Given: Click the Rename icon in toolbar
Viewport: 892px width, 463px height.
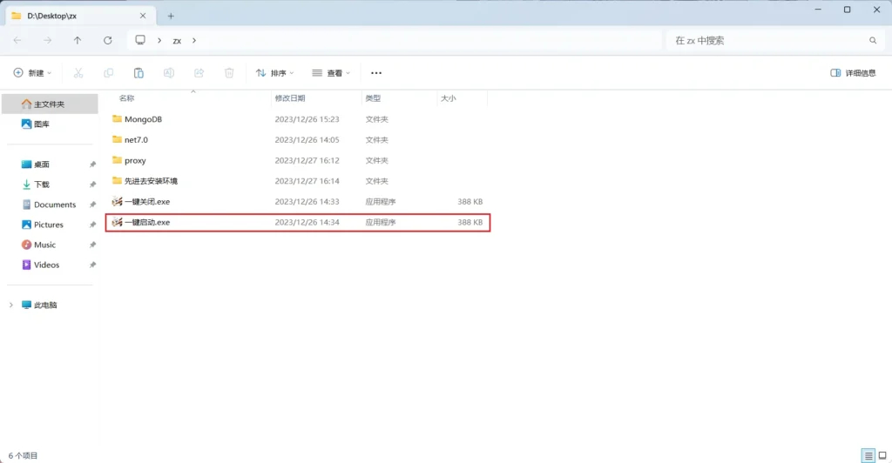Looking at the screenshot, I should pyautogui.click(x=168, y=73).
